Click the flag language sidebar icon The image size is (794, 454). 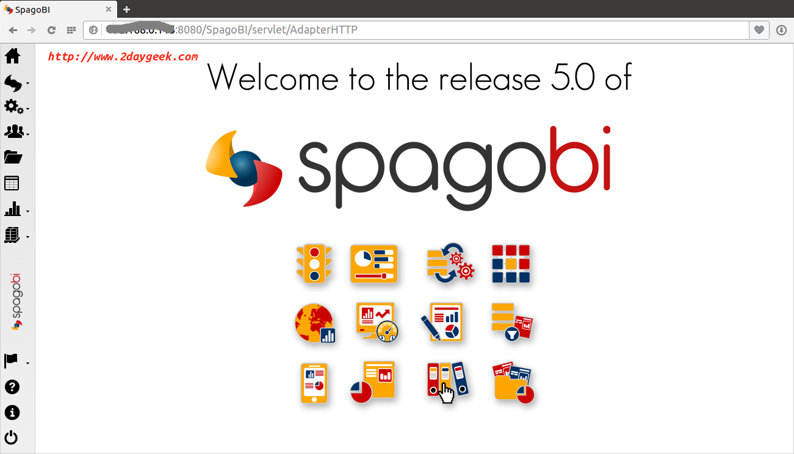[12, 361]
